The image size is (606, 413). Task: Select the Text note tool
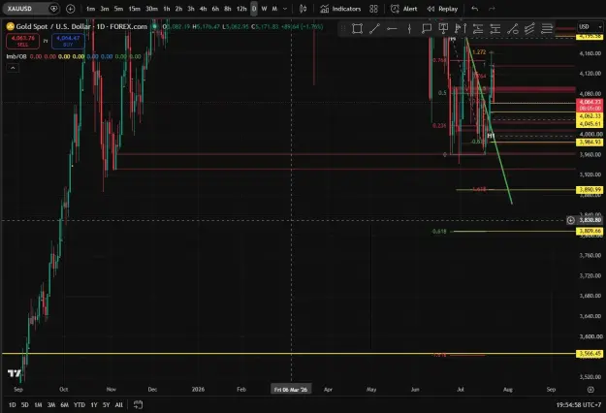pos(443,28)
